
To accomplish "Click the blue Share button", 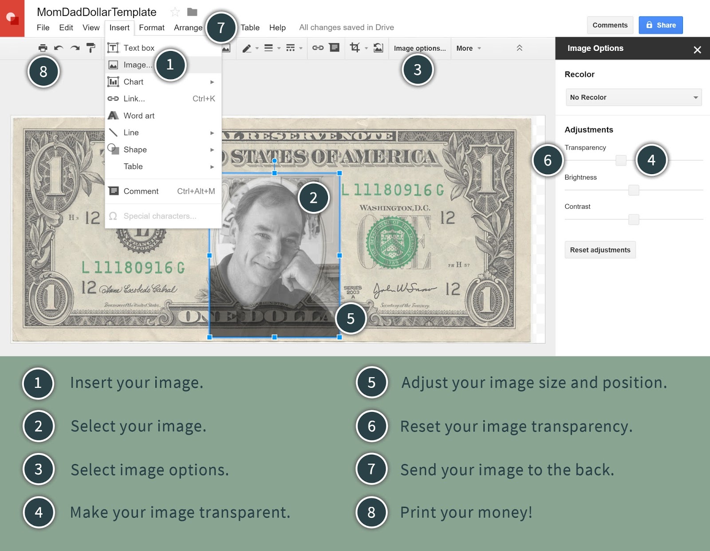I will coord(661,25).
